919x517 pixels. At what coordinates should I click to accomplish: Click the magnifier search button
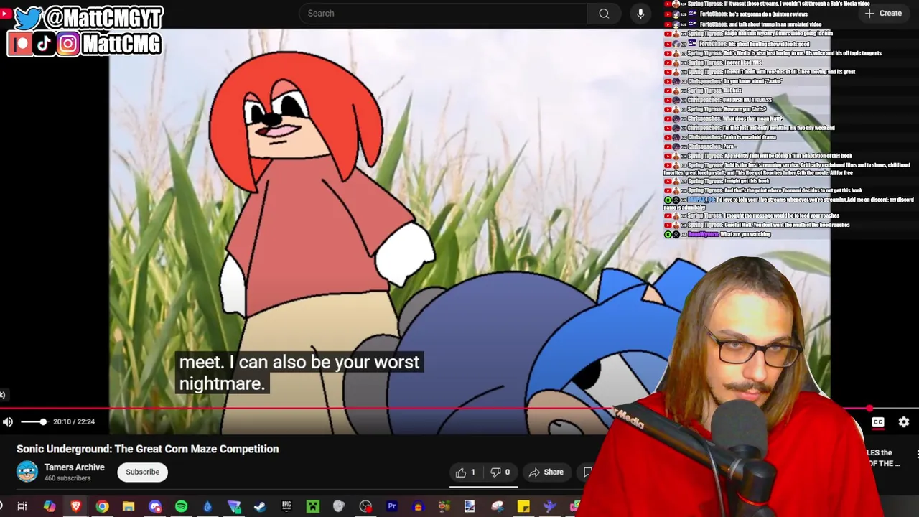[x=604, y=13]
